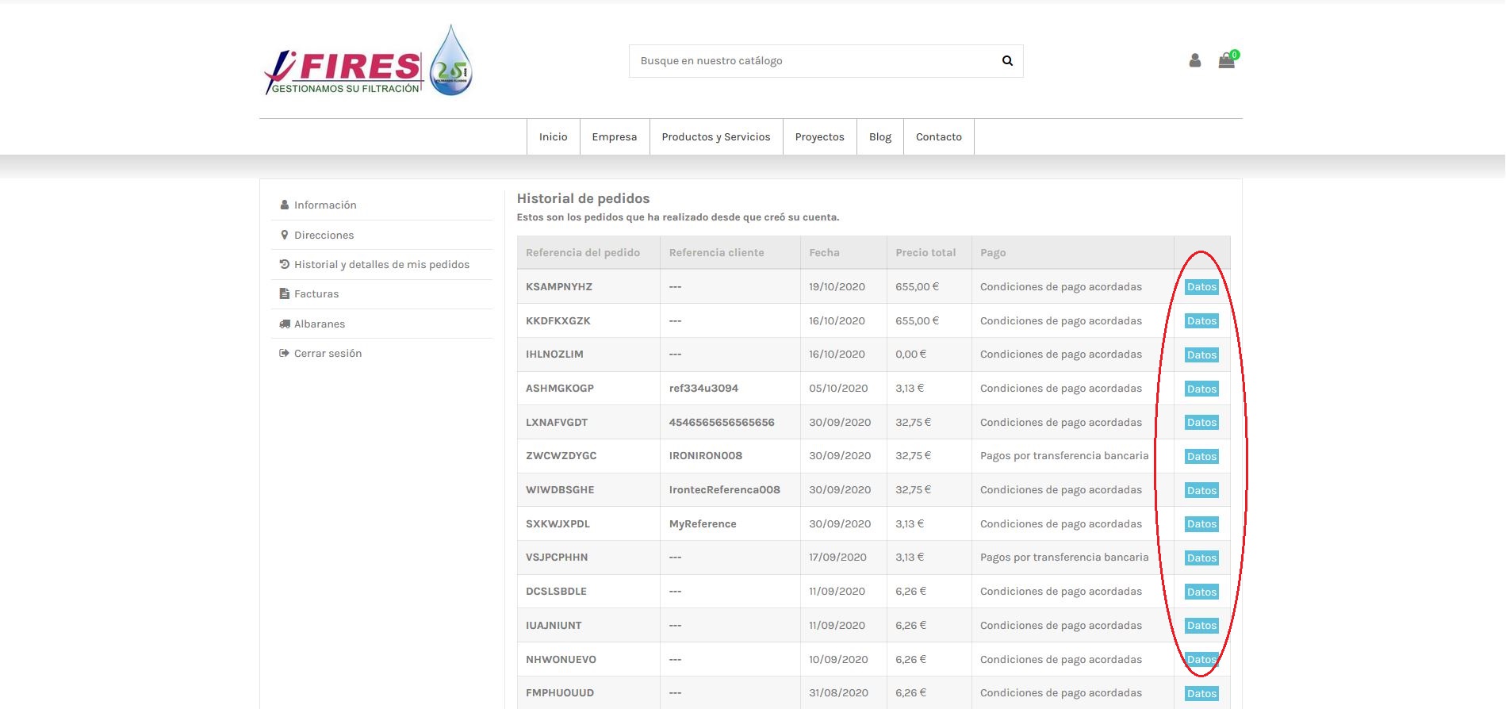Open the Inicio menu item
The image size is (1506, 709).
553,137
